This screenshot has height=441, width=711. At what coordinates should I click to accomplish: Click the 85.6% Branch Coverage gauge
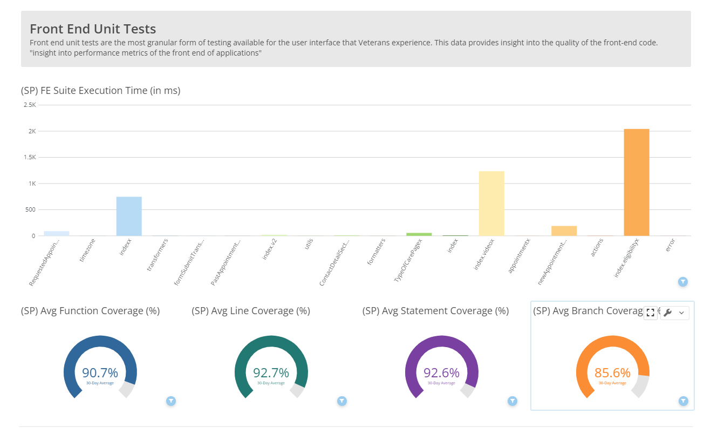(612, 371)
